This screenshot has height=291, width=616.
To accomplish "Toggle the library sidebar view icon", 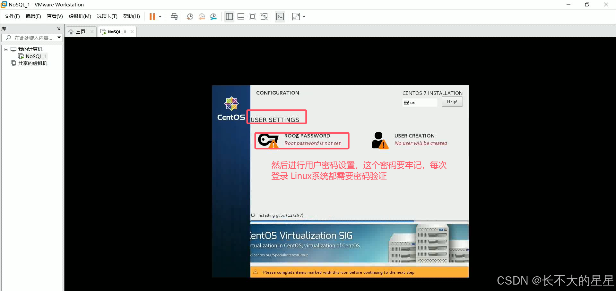I will [x=229, y=17].
